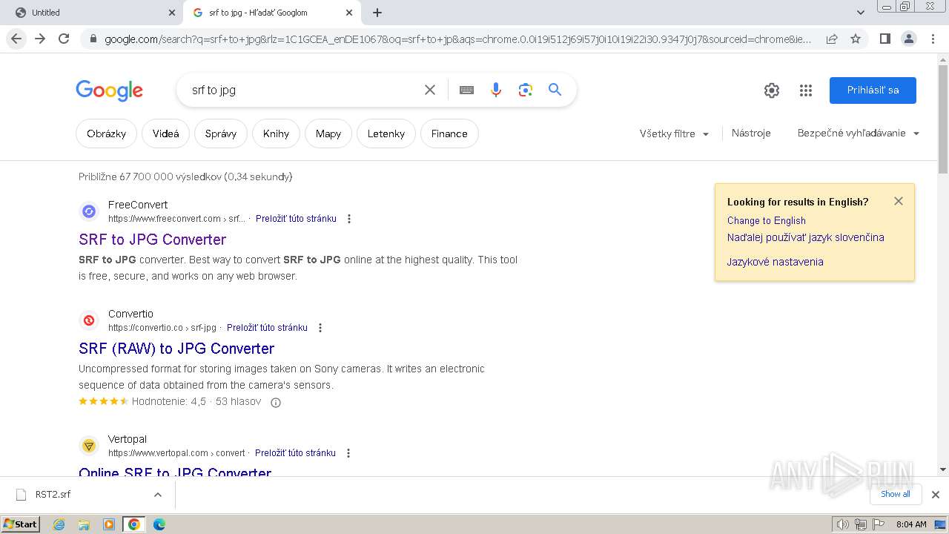Open Jazykové nastavenia link

775,262
